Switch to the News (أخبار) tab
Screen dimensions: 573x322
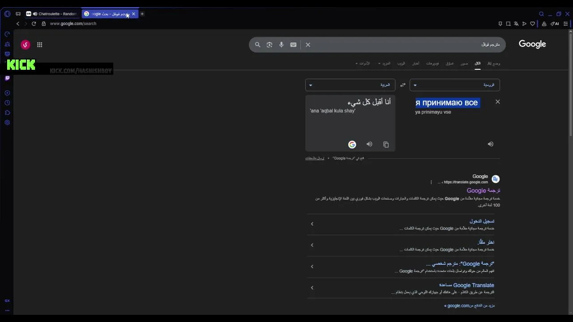coord(416,64)
